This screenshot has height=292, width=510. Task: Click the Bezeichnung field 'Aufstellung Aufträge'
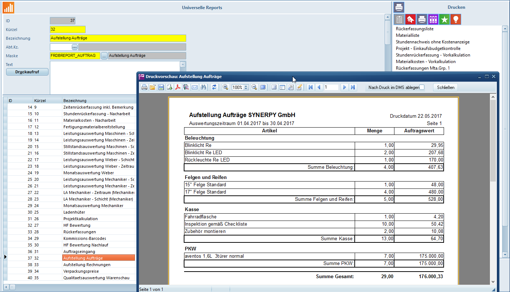(x=118, y=38)
